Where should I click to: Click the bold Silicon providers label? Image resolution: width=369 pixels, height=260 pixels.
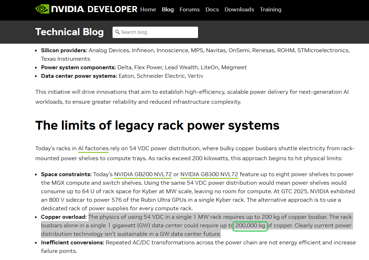coord(64,50)
